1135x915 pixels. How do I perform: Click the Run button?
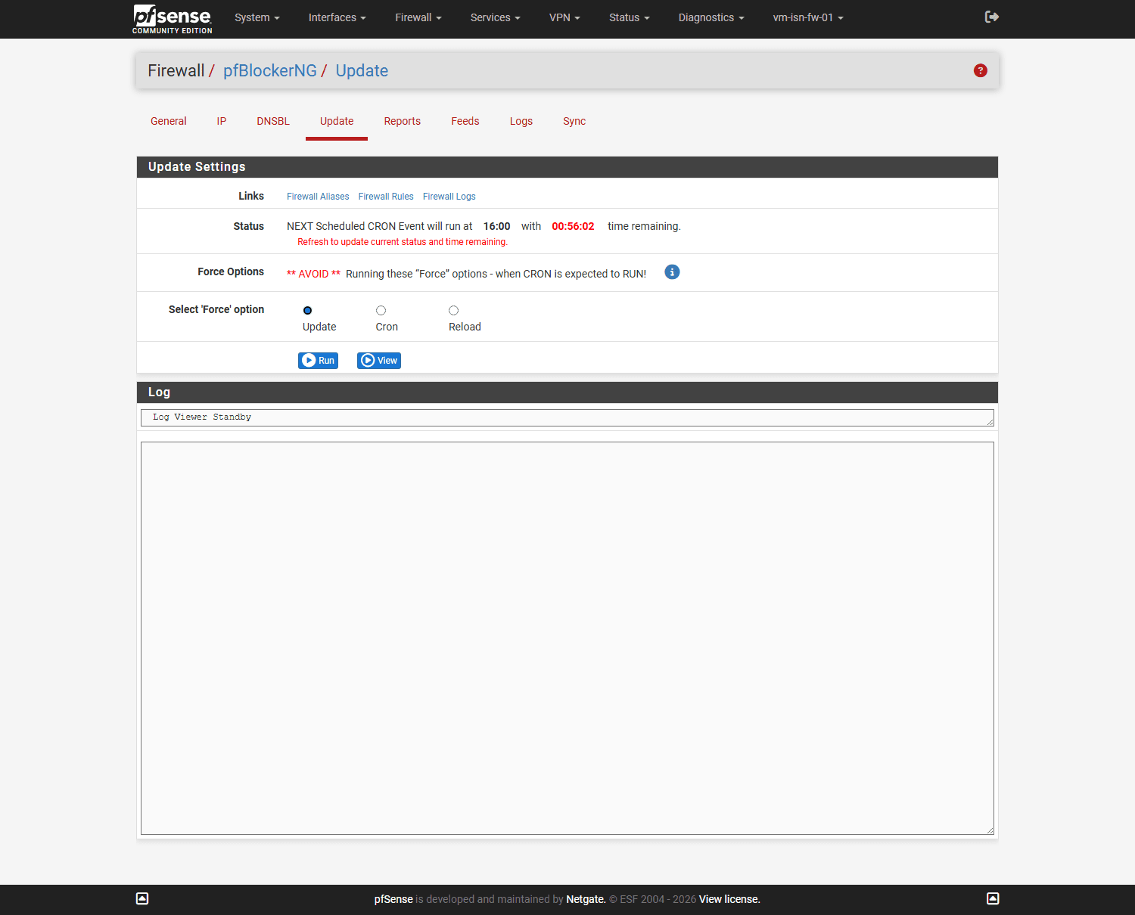pos(318,361)
